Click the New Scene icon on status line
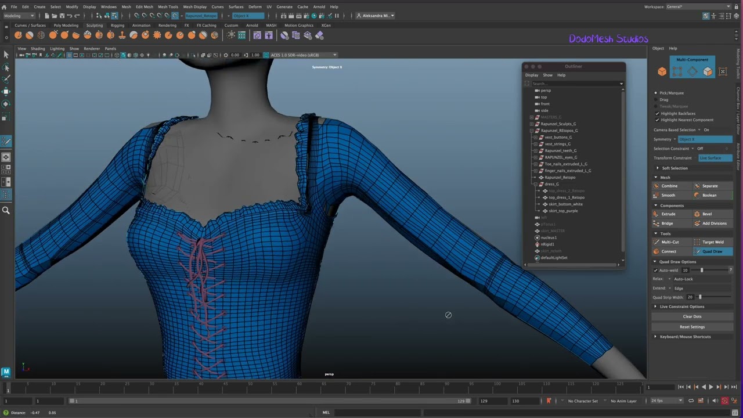743x418 pixels. (x=47, y=16)
